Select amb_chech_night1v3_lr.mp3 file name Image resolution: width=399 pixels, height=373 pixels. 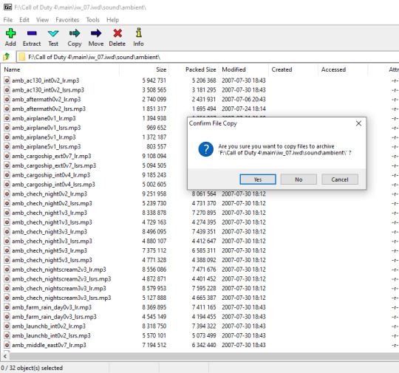coord(50,213)
